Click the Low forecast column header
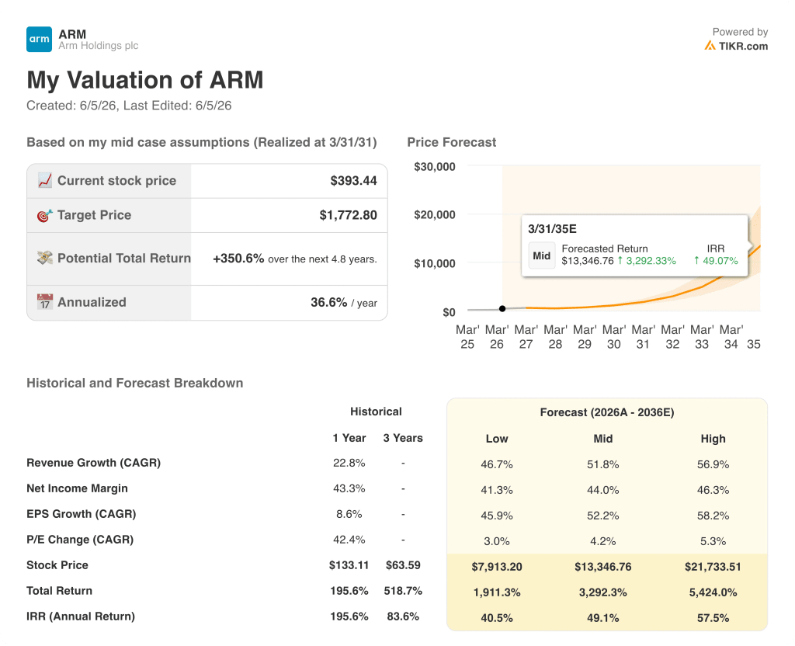Screen dimensions: 795x646 (x=497, y=439)
